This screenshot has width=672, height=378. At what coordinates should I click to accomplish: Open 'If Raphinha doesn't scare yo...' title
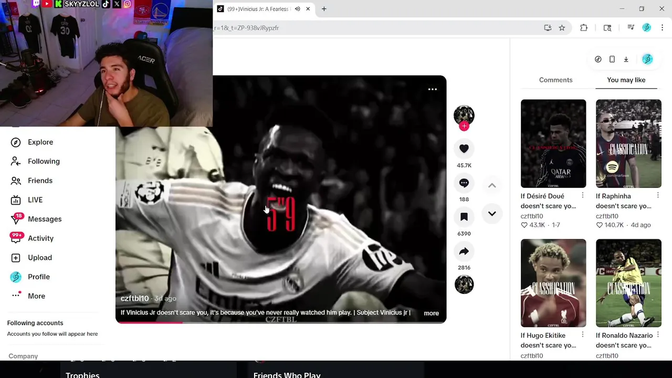coord(623,201)
